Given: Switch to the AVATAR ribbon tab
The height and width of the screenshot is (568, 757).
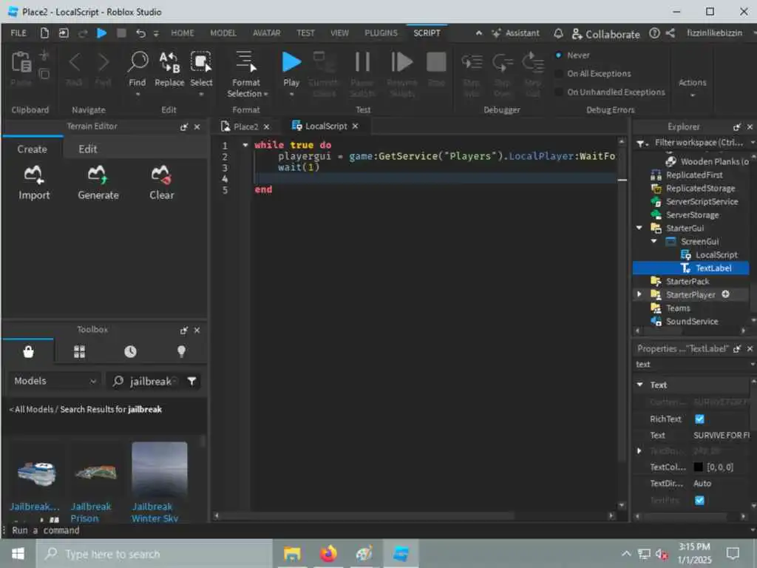Looking at the screenshot, I should 266,33.
